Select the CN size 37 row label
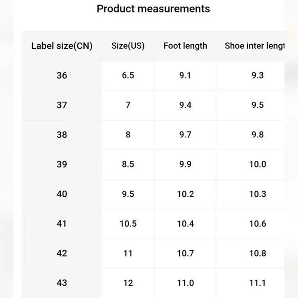Image resolution: width=298 pixels, height=298 pixels. point(62,105)
